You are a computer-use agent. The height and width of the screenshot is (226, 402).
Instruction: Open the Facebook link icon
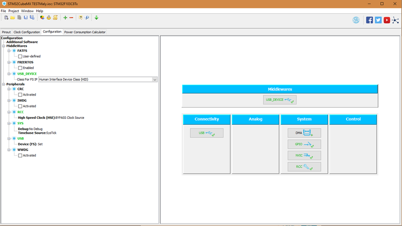click(369, 20)
